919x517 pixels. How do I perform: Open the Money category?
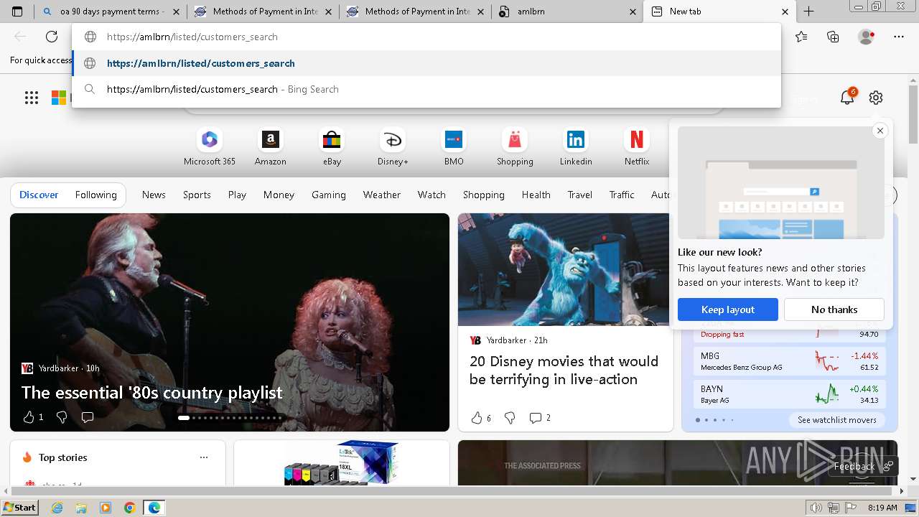[x=279, y=195]
